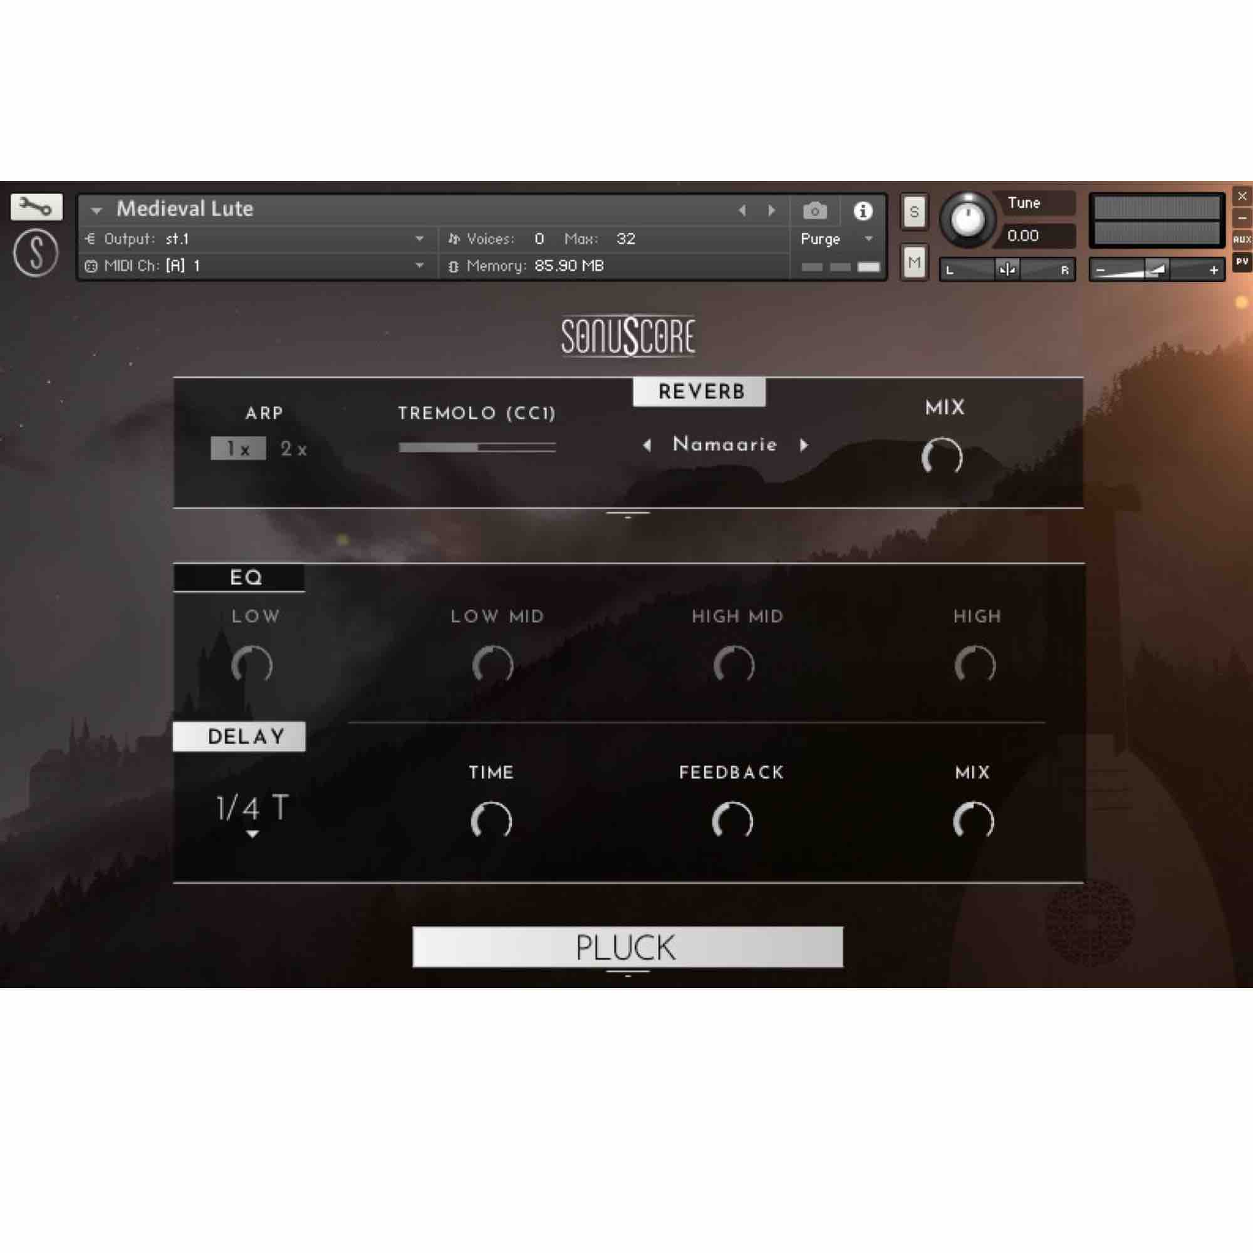Click the PLUCK articulation button
Image resolution: width=1253 pixels, height=1253 pixels.
628,947
